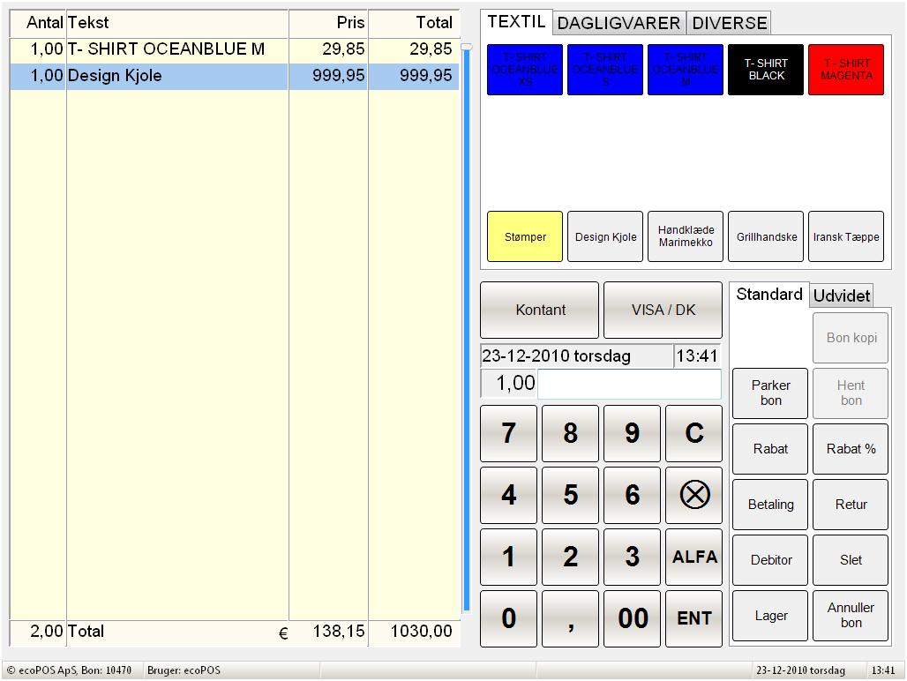Tap the yellow Stømper product button
907x681 pixels.
pyautogui.click(x=524, y=236)
